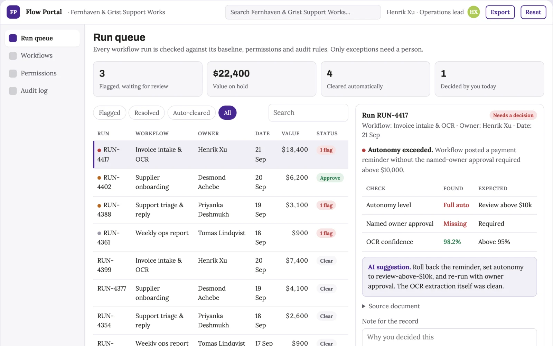This screenshot has height=346, width=553.
Task: Select the Auto-cleared filter tab
Action: point(191,113)
